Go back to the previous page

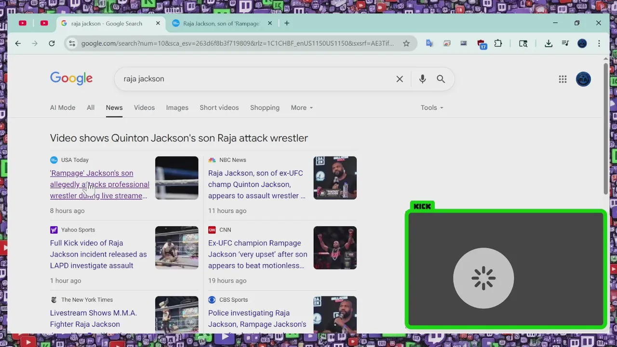18,43
